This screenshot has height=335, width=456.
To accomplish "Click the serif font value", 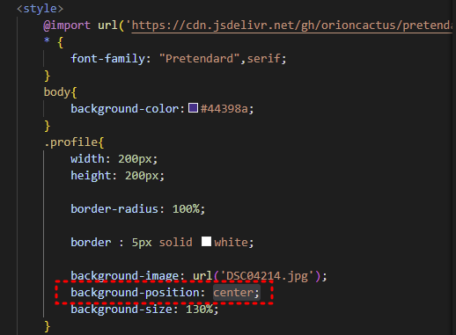I will pyautogui.click(x=264, y=58).
